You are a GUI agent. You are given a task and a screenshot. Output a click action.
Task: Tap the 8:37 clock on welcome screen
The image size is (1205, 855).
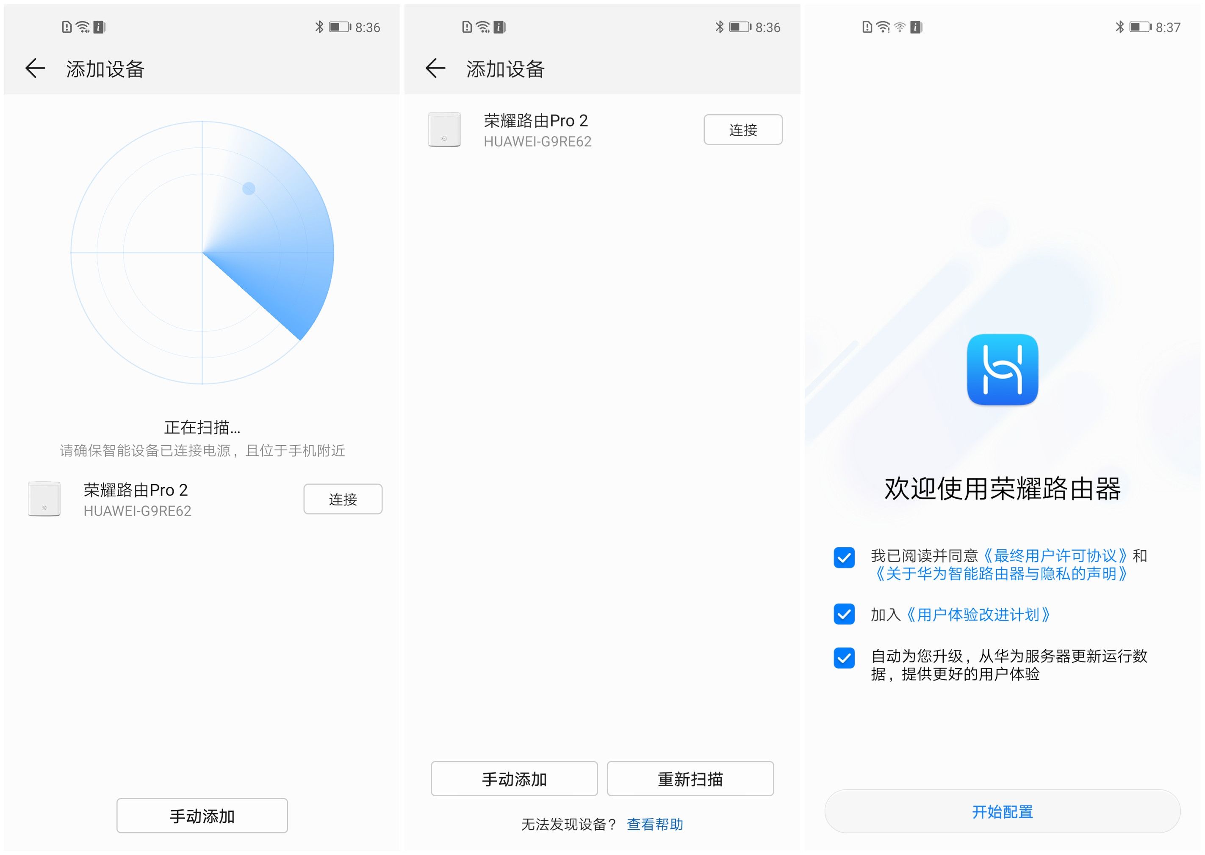coord(1168,28)
